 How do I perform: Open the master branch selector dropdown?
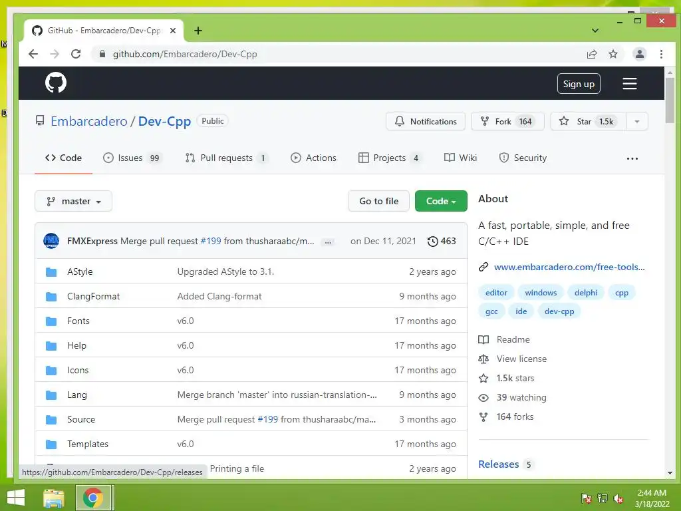click(x=73, y=201)
